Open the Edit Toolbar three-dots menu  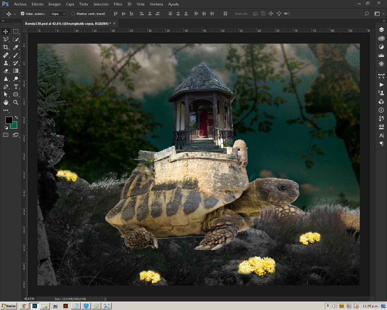(x=6, y=110)
